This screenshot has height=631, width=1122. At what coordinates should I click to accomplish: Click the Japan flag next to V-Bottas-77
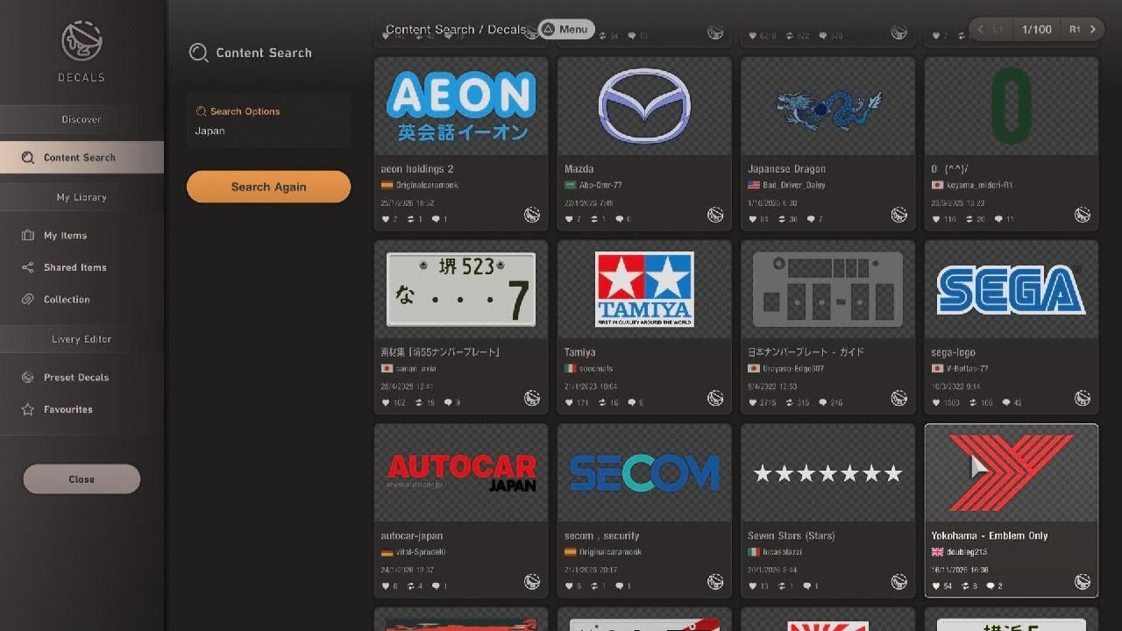936,369
